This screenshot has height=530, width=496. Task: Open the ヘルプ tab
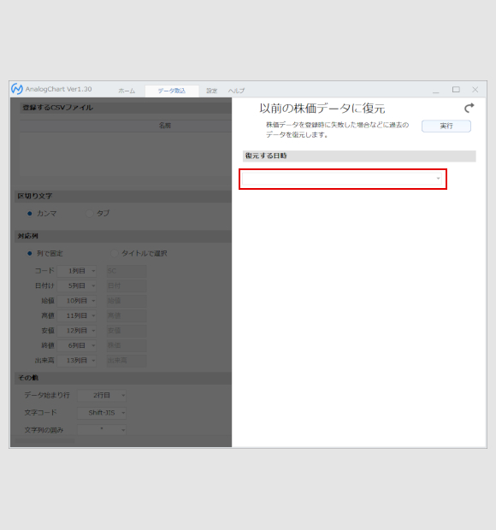[x=236, y=91]
